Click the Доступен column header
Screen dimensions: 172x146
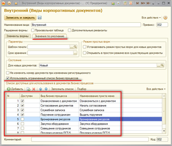(29, 96)
